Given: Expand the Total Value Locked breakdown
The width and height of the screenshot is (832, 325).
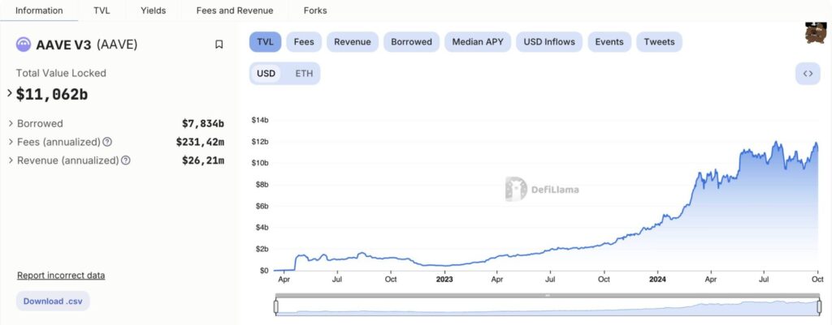Looking at the screenshot, I should pos(10,94).
